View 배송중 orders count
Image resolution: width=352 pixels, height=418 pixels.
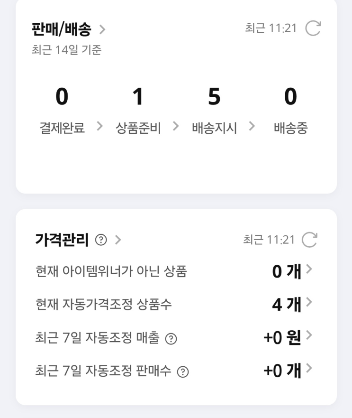coord(290,97)
